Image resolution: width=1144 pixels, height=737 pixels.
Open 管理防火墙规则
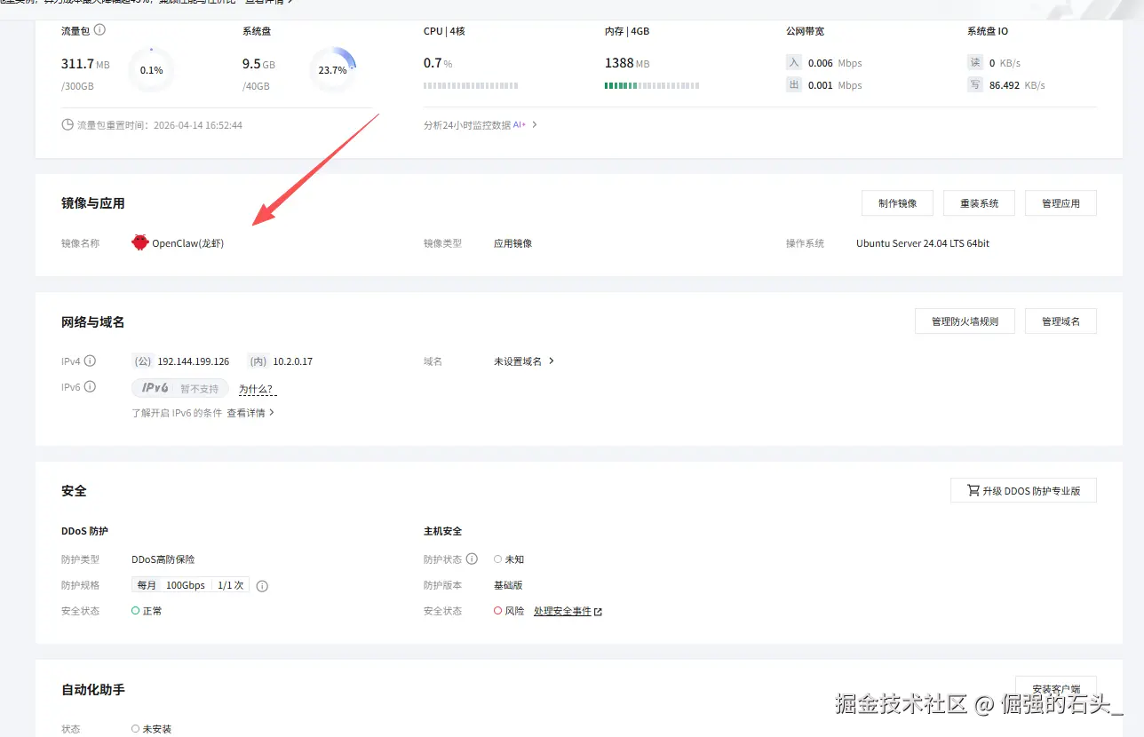pos(965,321)
